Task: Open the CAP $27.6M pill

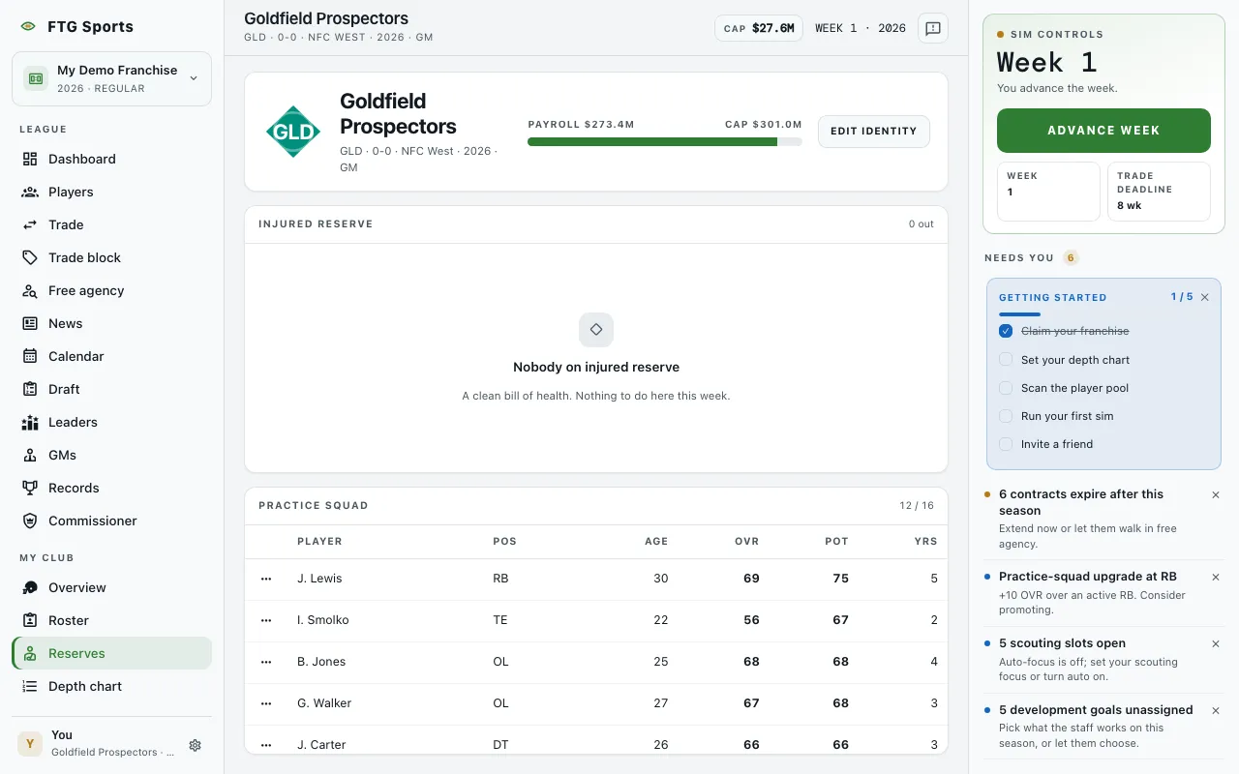Action: pyautogui.click(x=759, y=28)
